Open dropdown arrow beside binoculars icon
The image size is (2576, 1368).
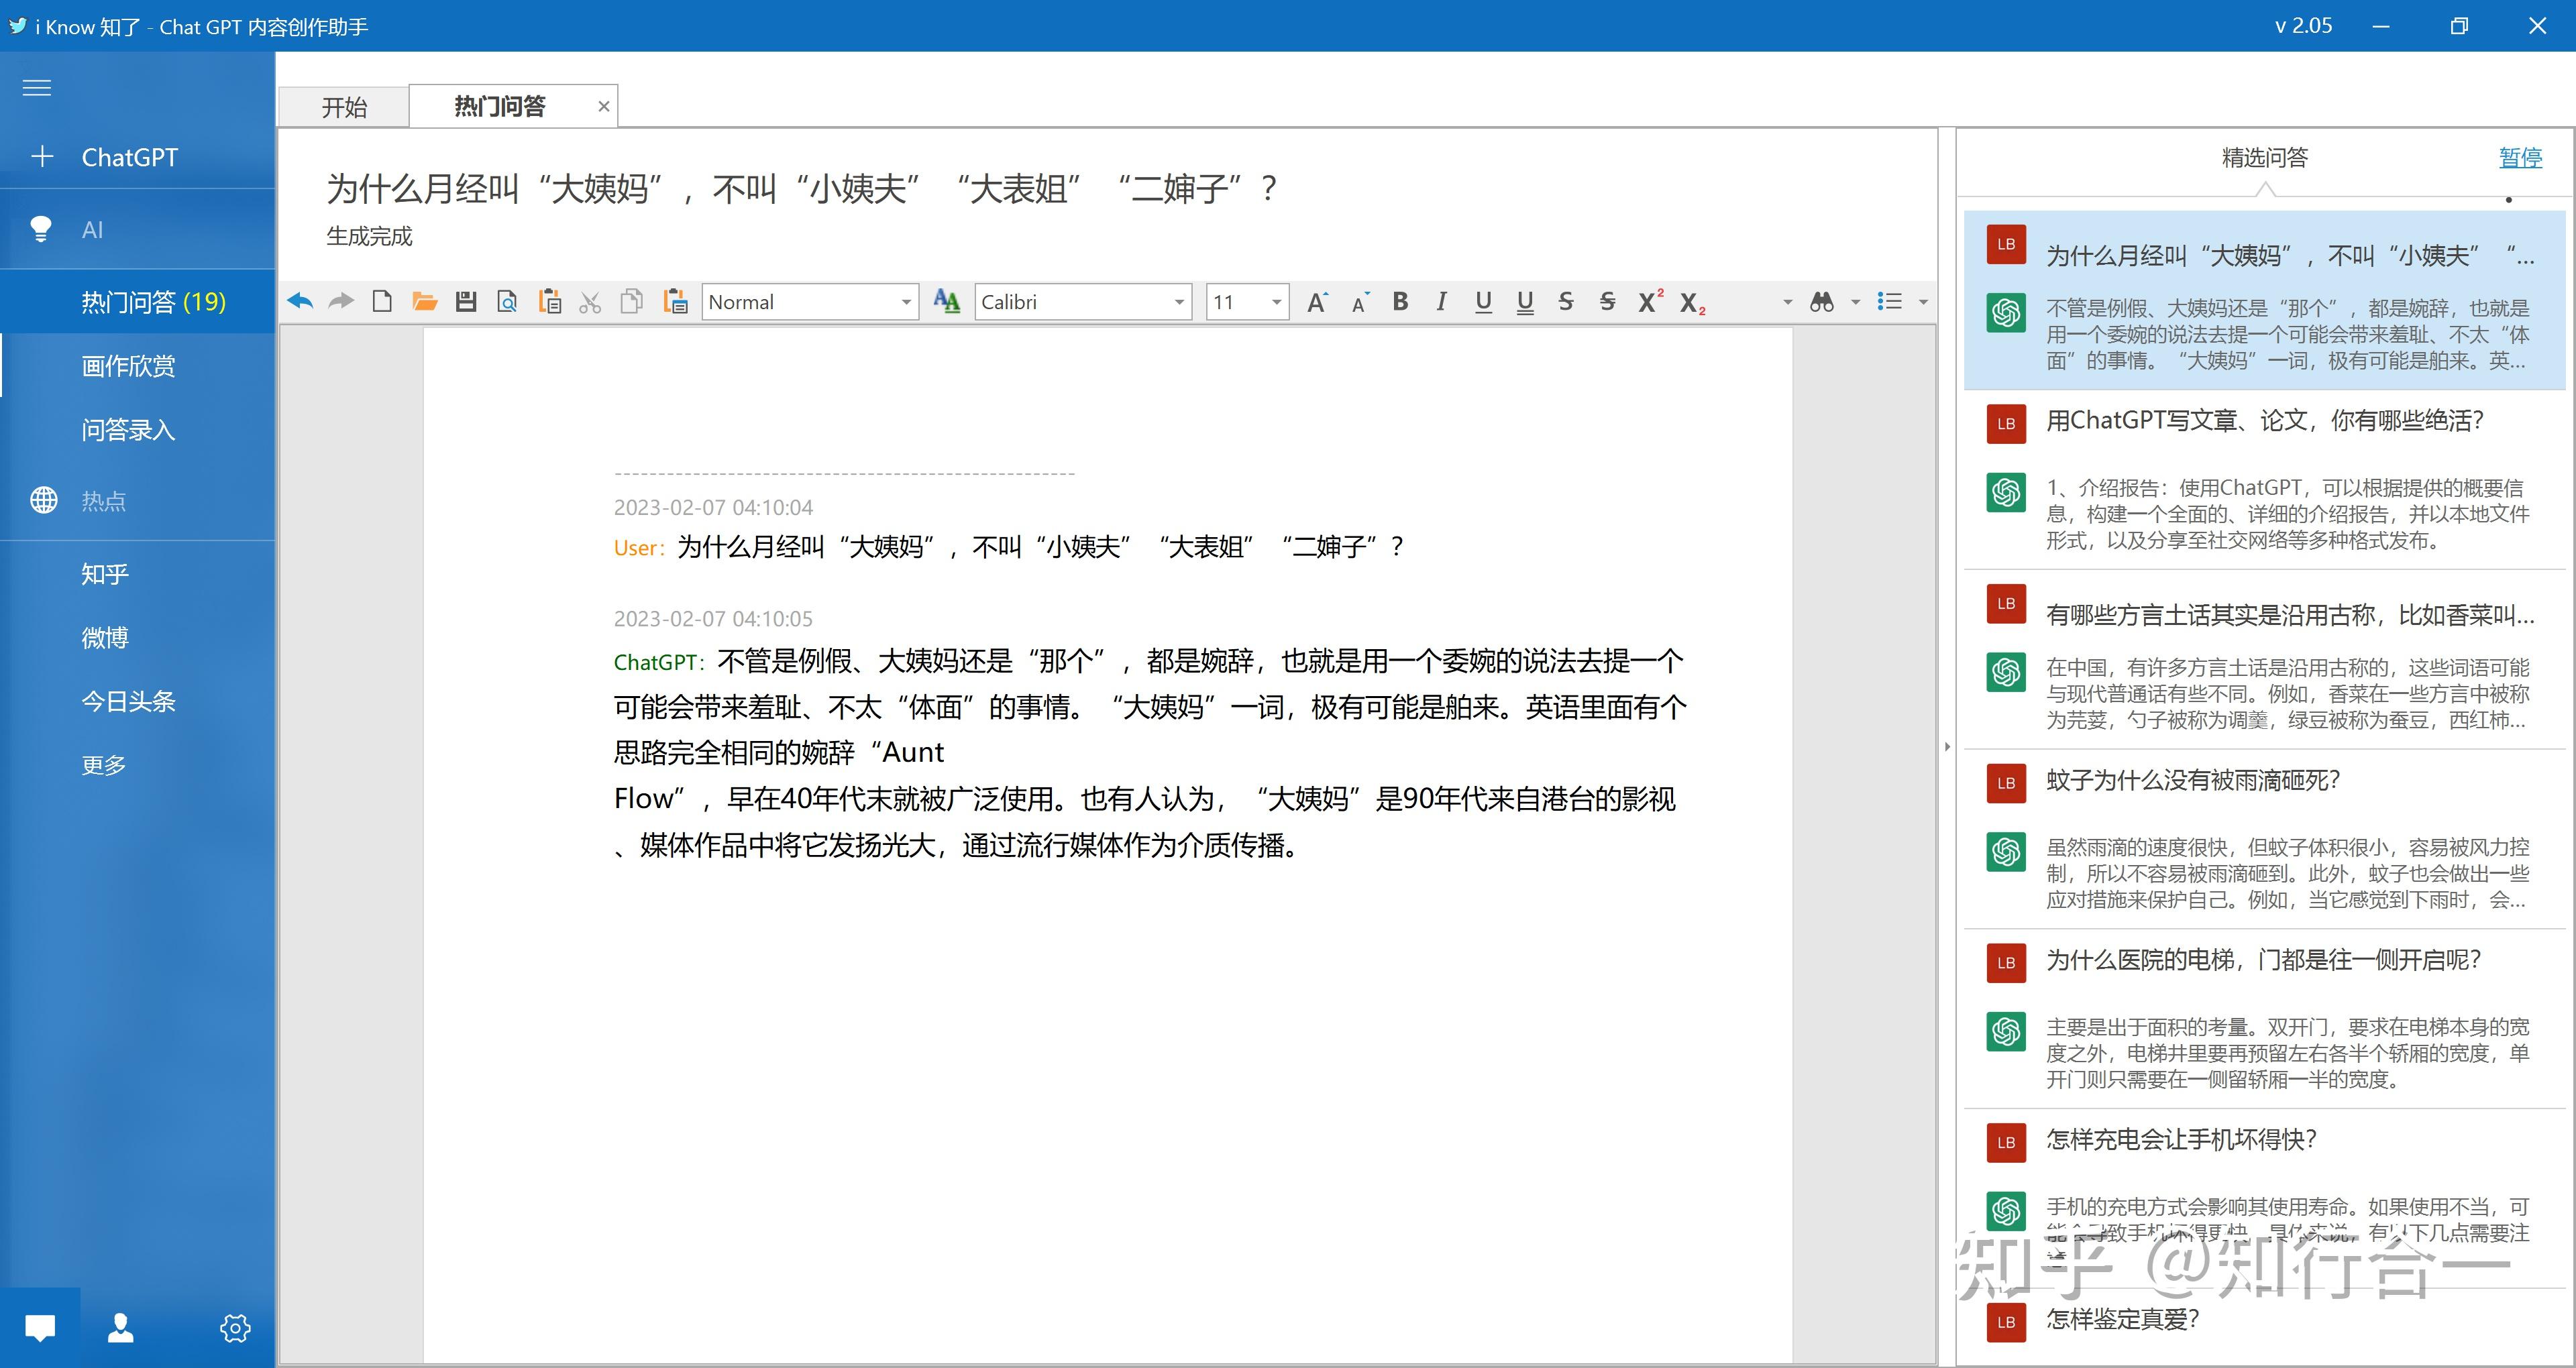[1855, 302]
